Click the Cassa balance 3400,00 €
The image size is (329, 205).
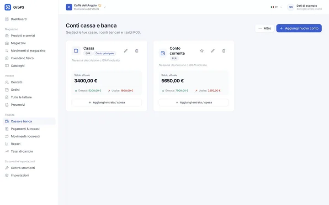[85, 81]
